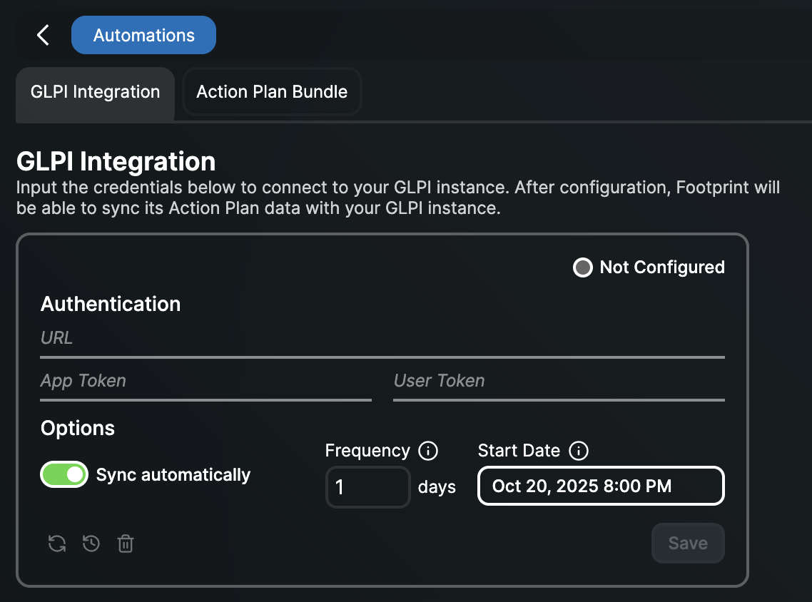The height and width of the screenshot is (602, 812).
Task: Click the Save button
Action: click(x=688, y=543)
